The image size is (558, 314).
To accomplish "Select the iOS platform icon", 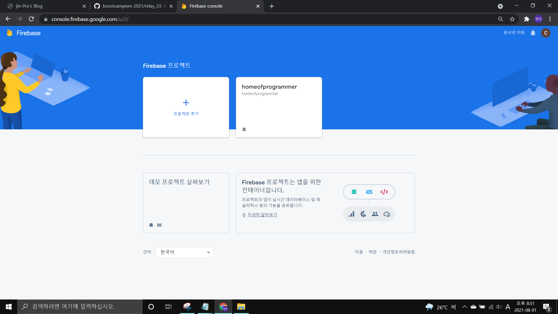I will point(369,192).
